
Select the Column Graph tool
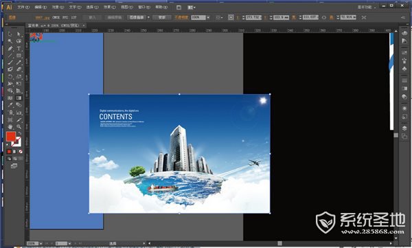coord(19,112)
